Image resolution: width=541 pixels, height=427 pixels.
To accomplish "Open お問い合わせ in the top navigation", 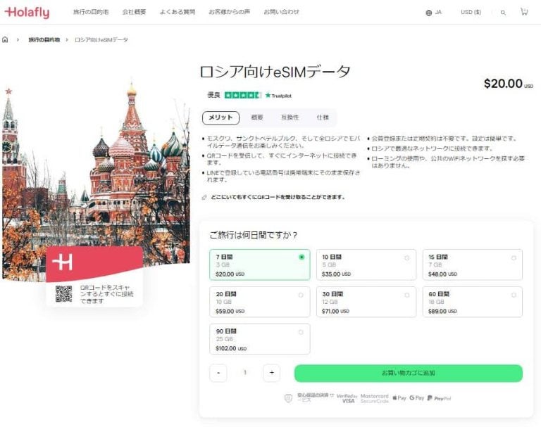I will (x=281, y=12).
